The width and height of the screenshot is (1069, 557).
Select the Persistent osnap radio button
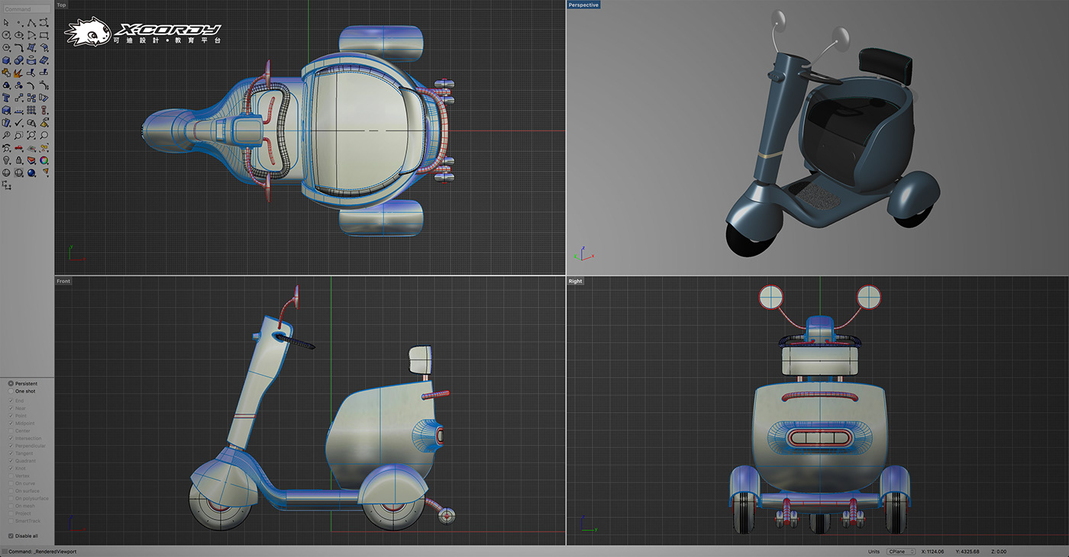[11, 384]
